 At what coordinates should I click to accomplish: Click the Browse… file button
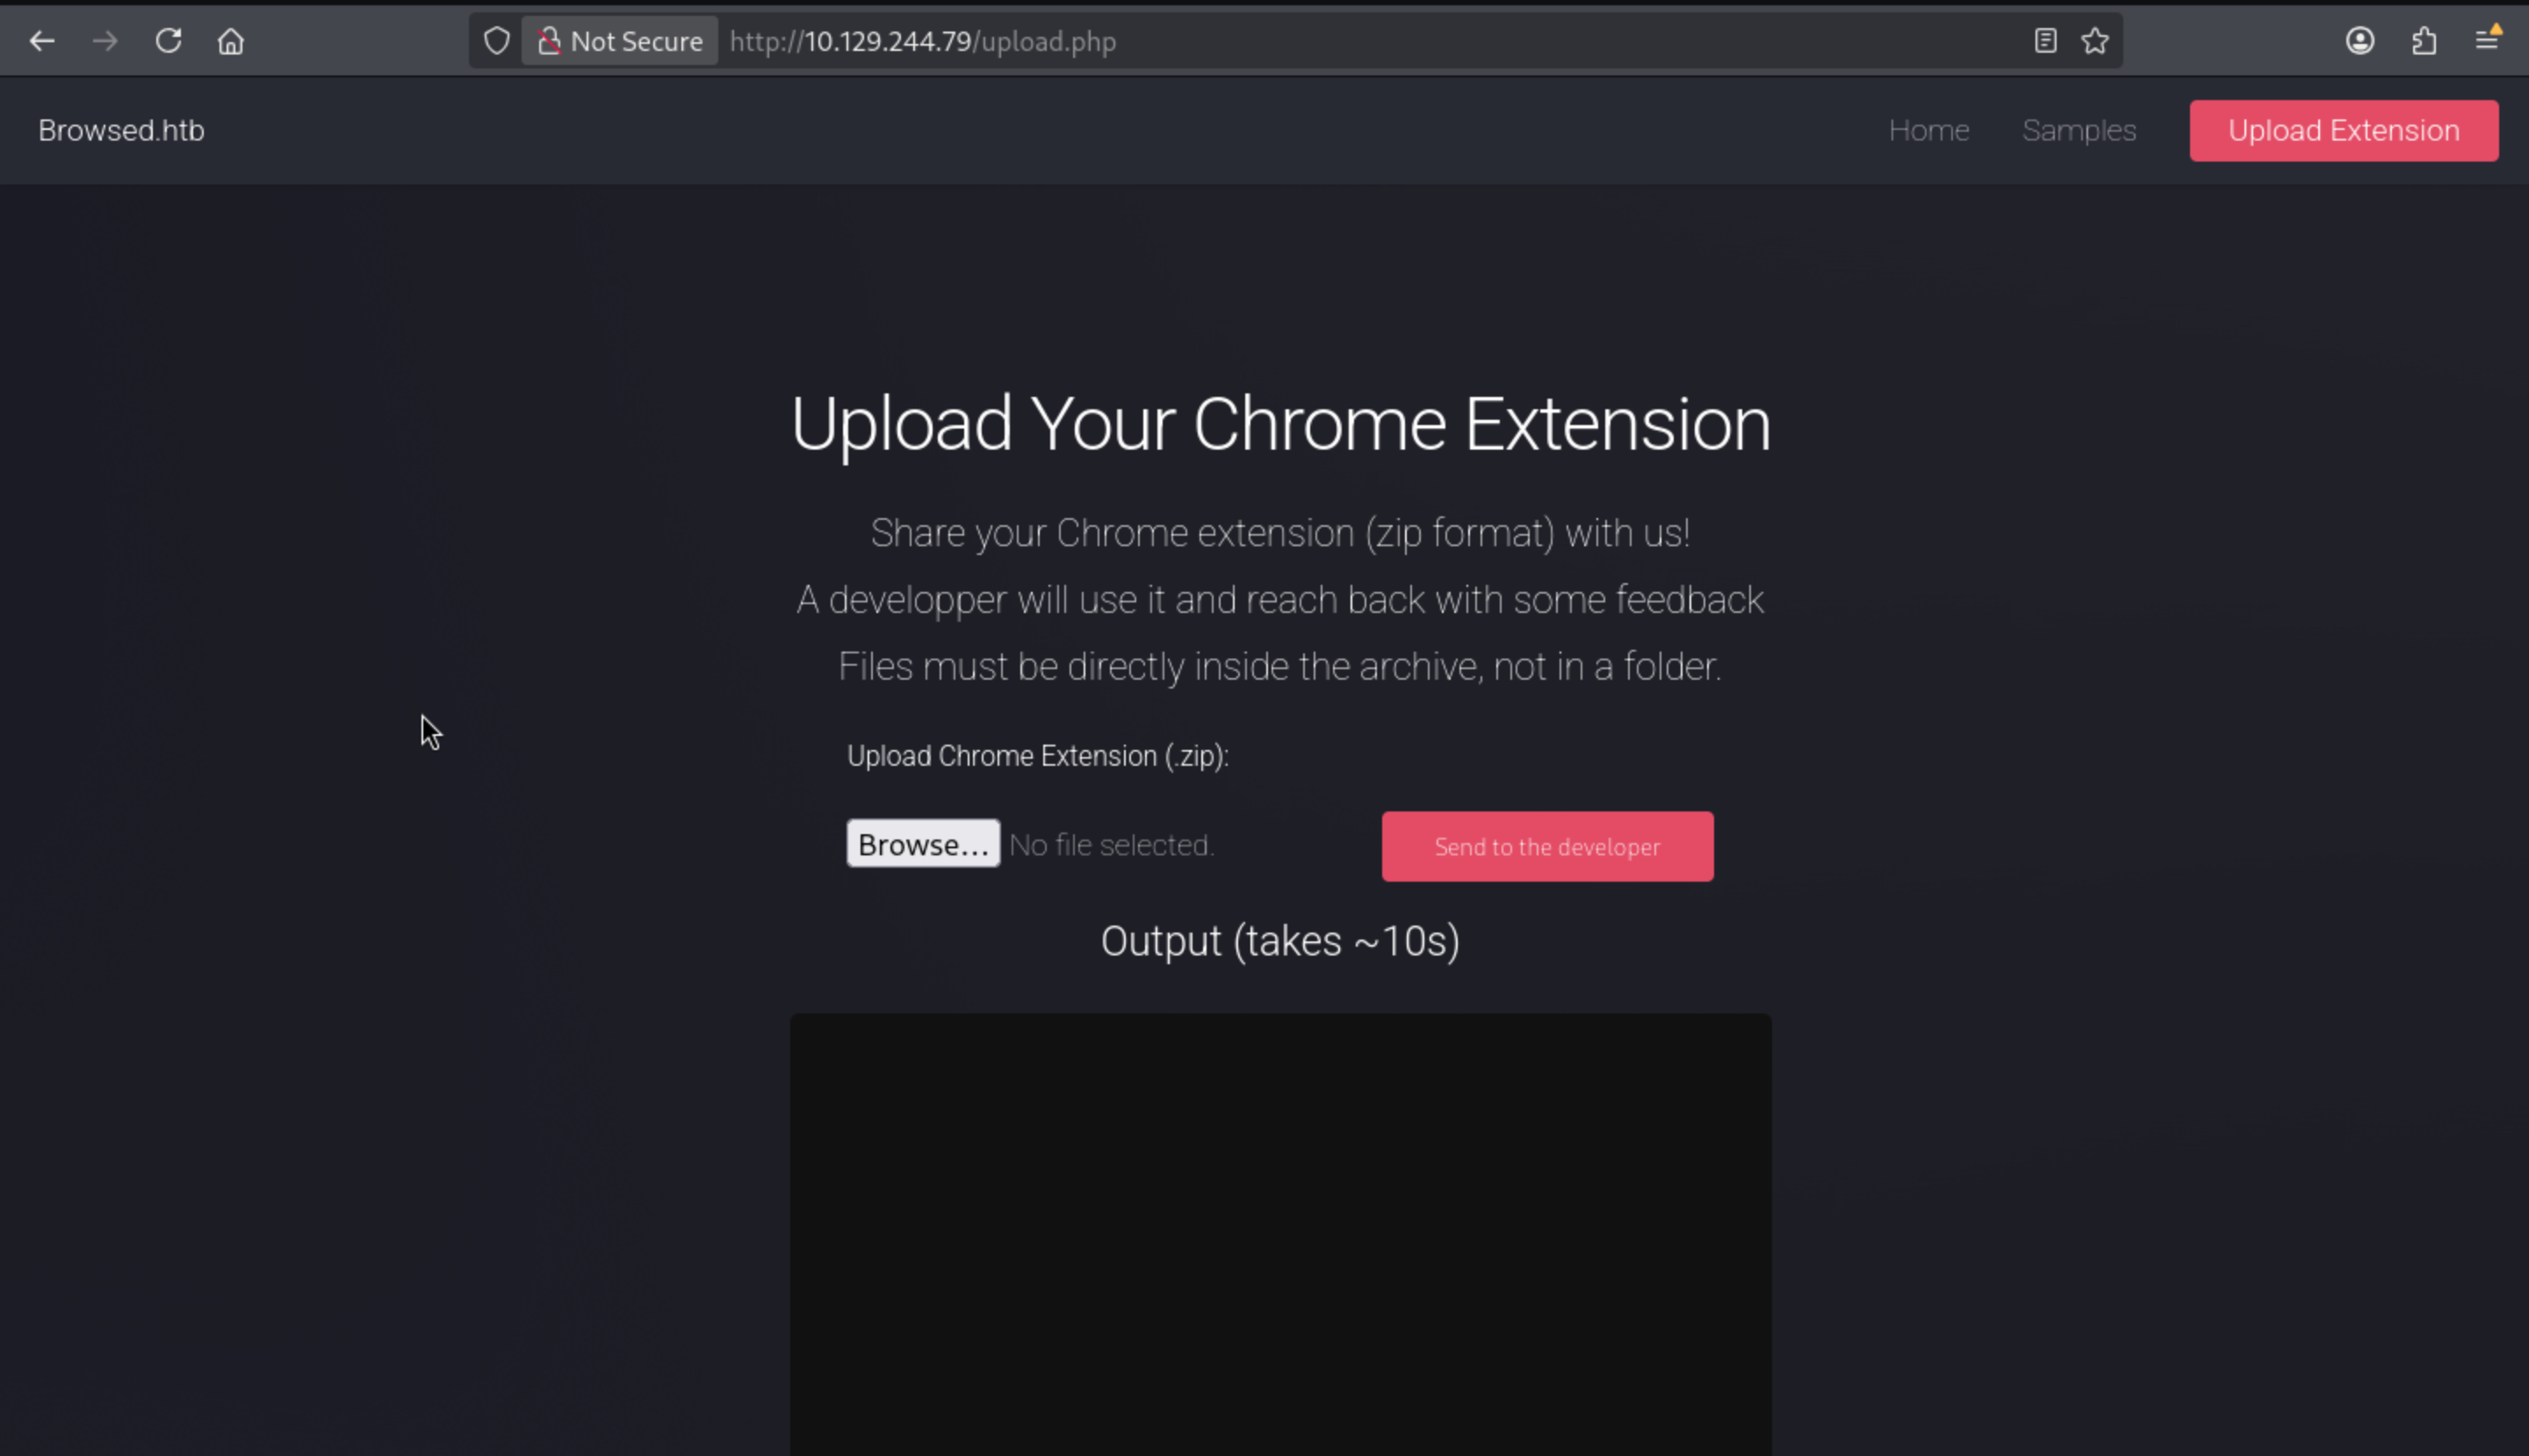pyautogui.click(x=922, y=844)
